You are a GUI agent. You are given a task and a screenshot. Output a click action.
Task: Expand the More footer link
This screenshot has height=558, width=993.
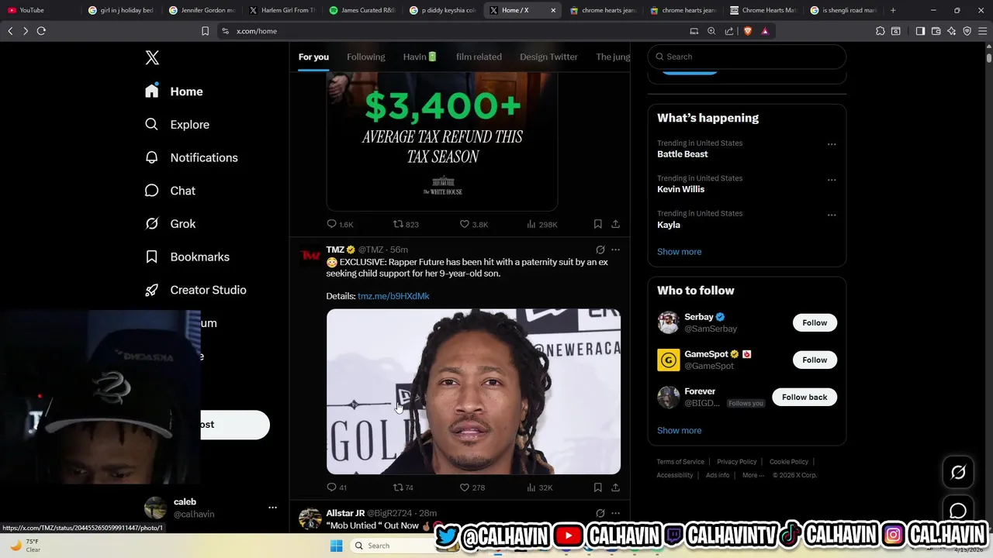tap(753, 475)
